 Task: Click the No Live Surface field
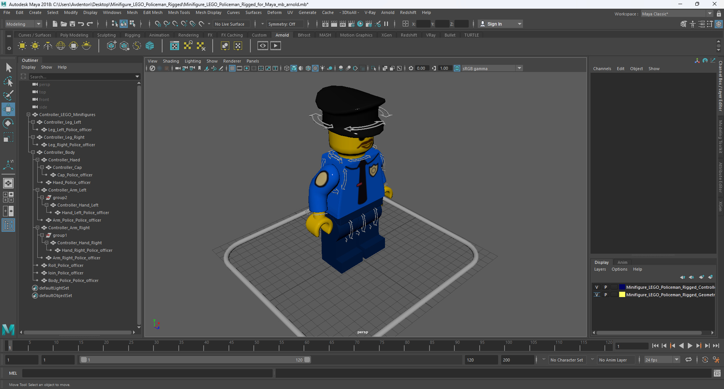point(231,24)
